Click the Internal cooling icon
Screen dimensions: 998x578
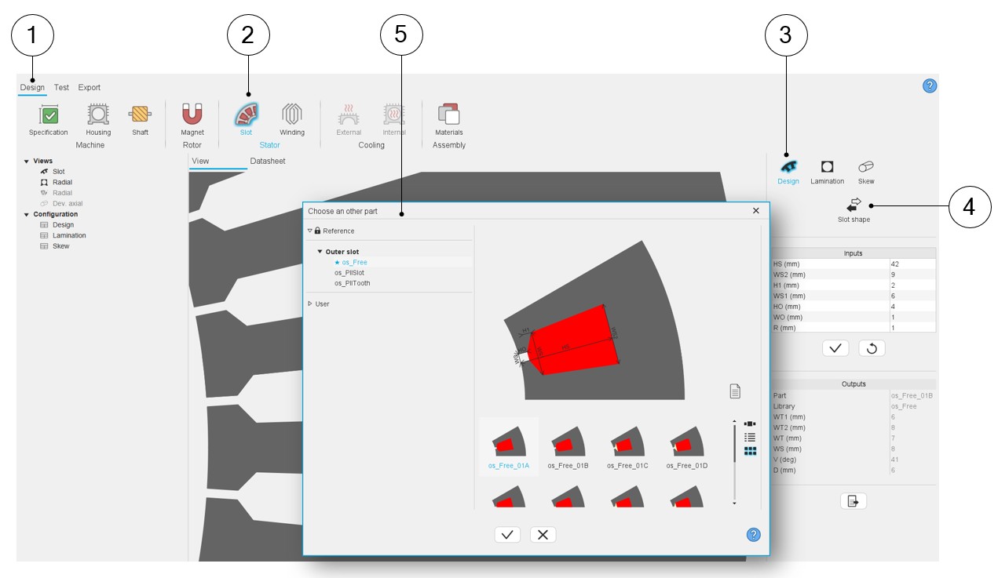(x=394, y=115)
